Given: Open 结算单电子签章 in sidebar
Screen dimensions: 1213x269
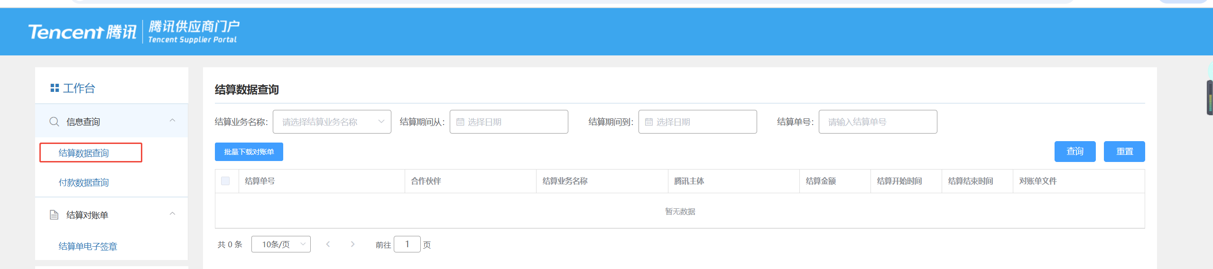Looking at the screenshot, I should tap(88, 246).
